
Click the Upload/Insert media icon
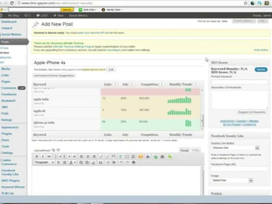point(54,150)
